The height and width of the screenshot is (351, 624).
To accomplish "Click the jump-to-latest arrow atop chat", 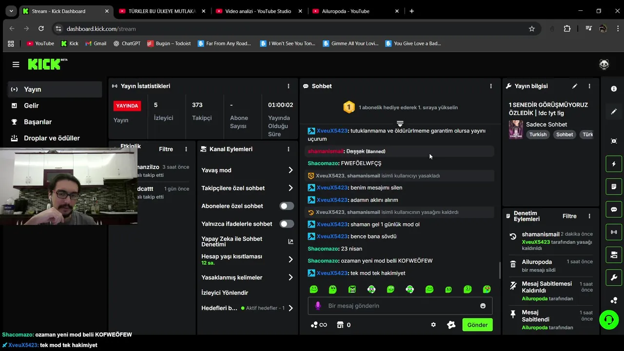I will point(400,124).
